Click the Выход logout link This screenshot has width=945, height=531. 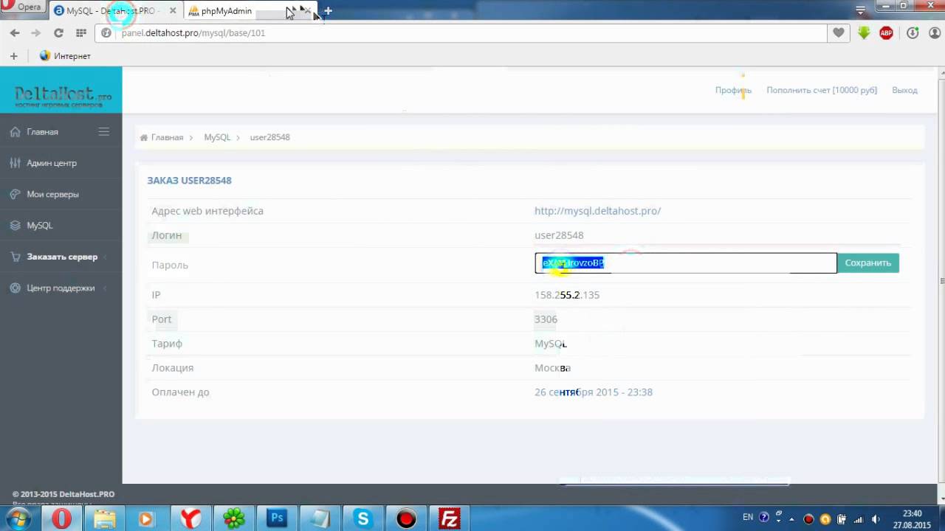click(x=904, y=90)
